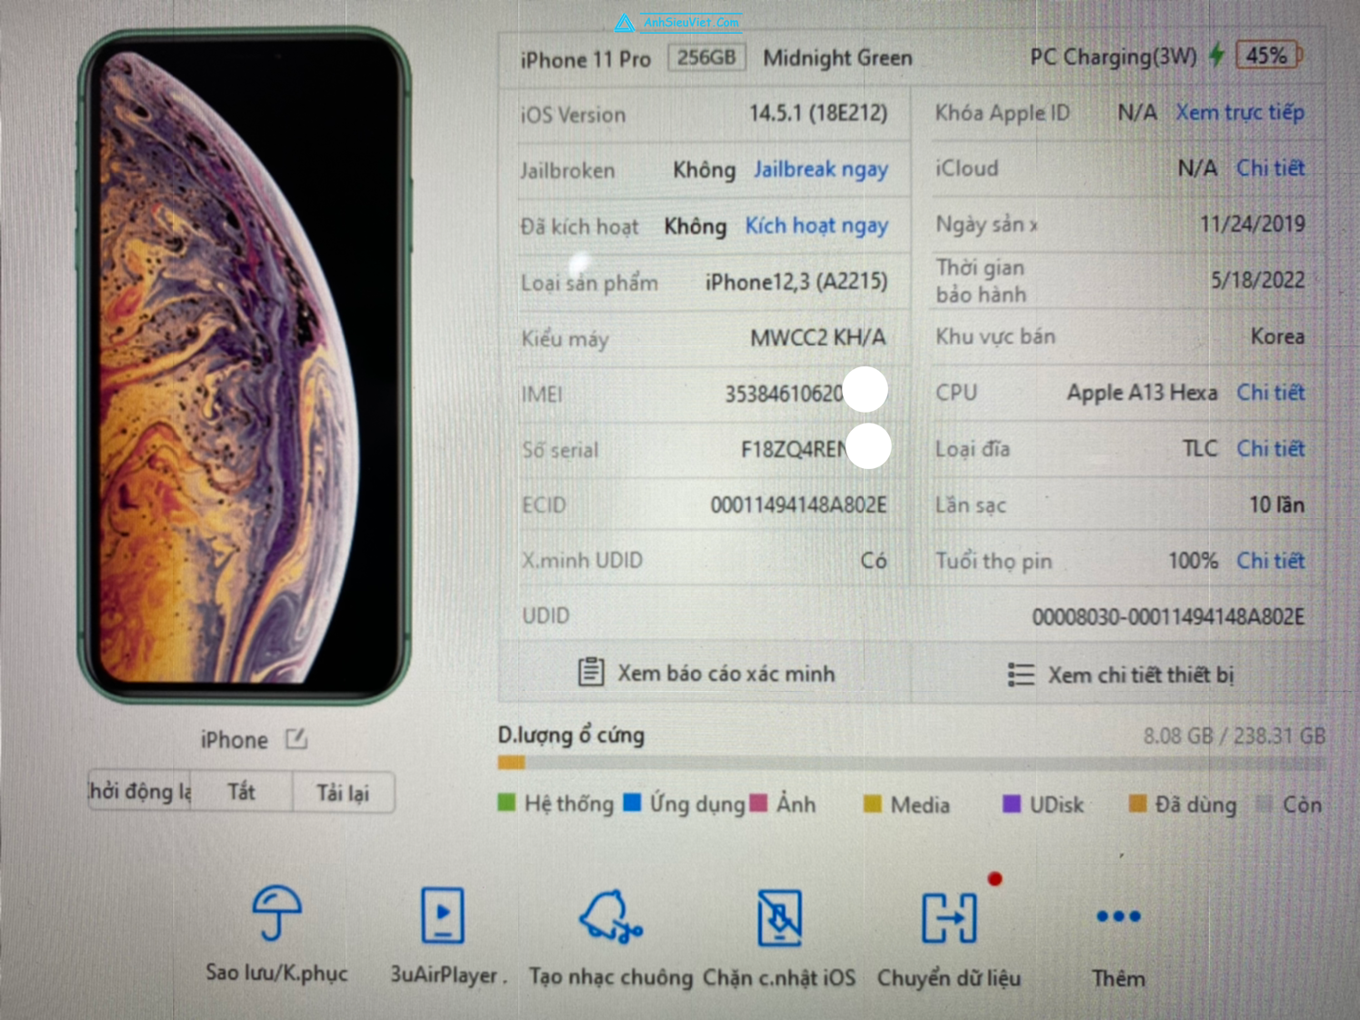Click Kích hoạt ngay link
Screen dimensions: 1360x1020
point(816,226)
